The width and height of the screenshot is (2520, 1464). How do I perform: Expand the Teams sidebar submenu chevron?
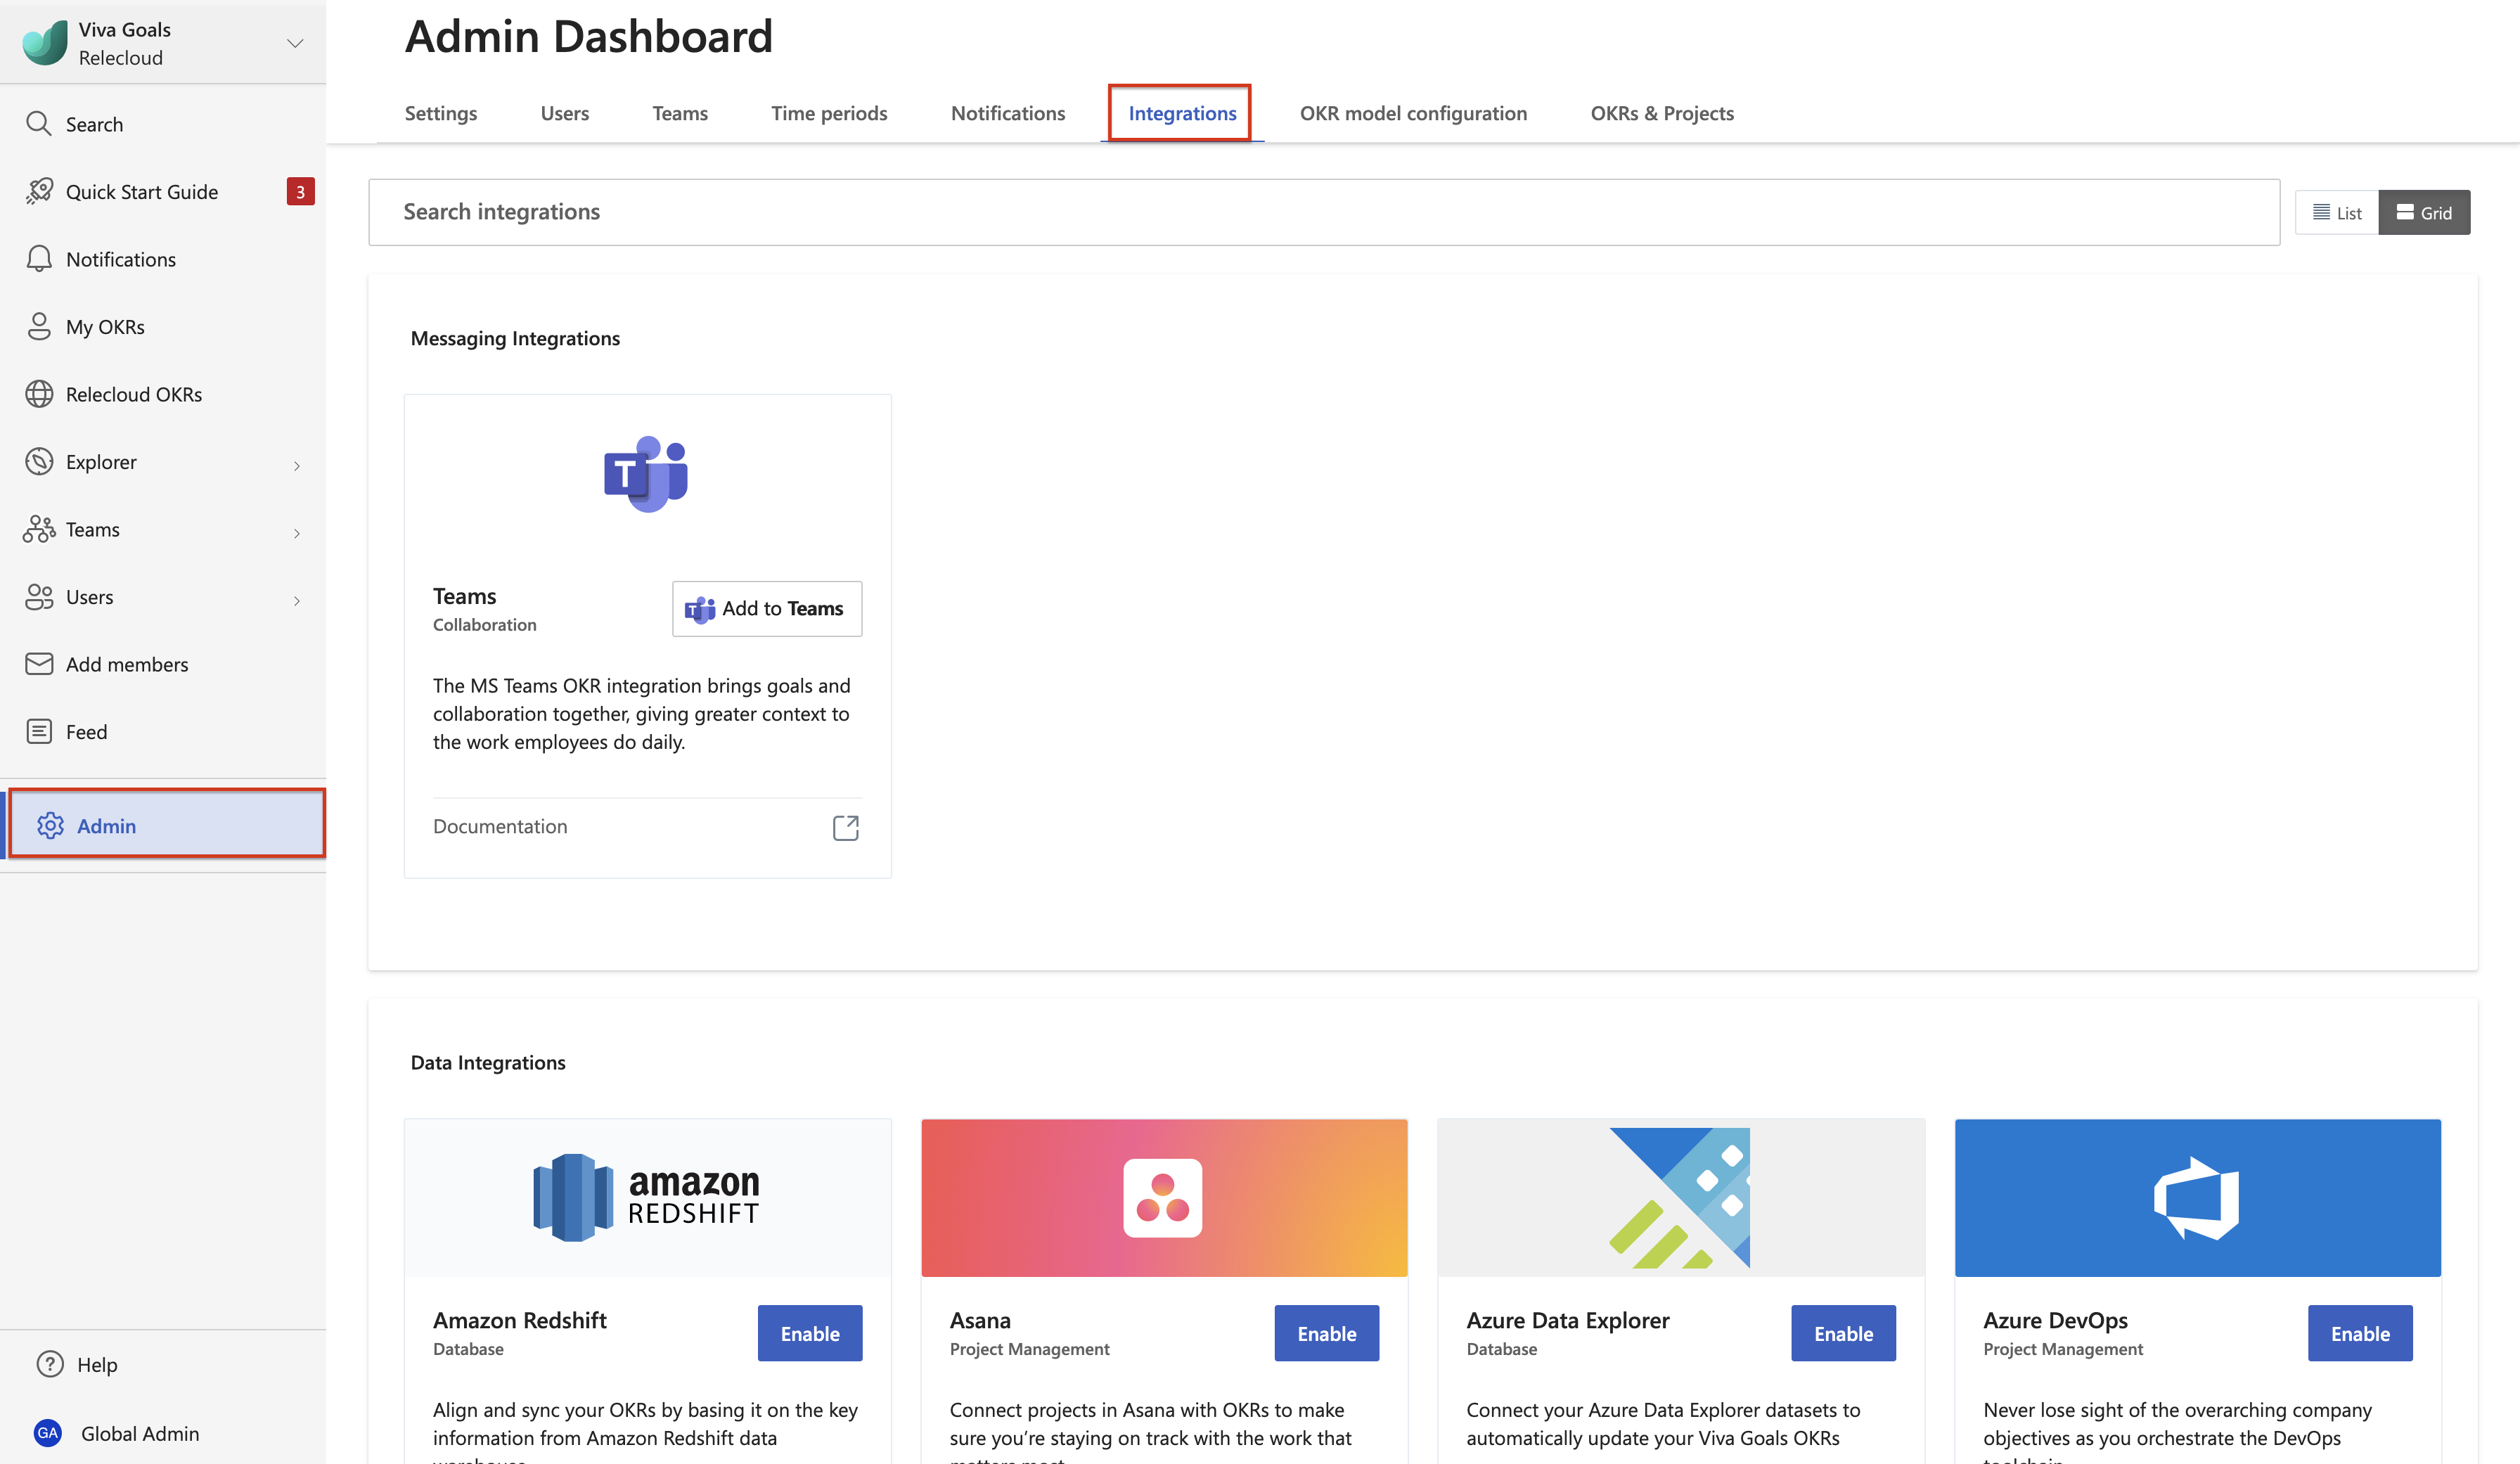click(297, 533)
